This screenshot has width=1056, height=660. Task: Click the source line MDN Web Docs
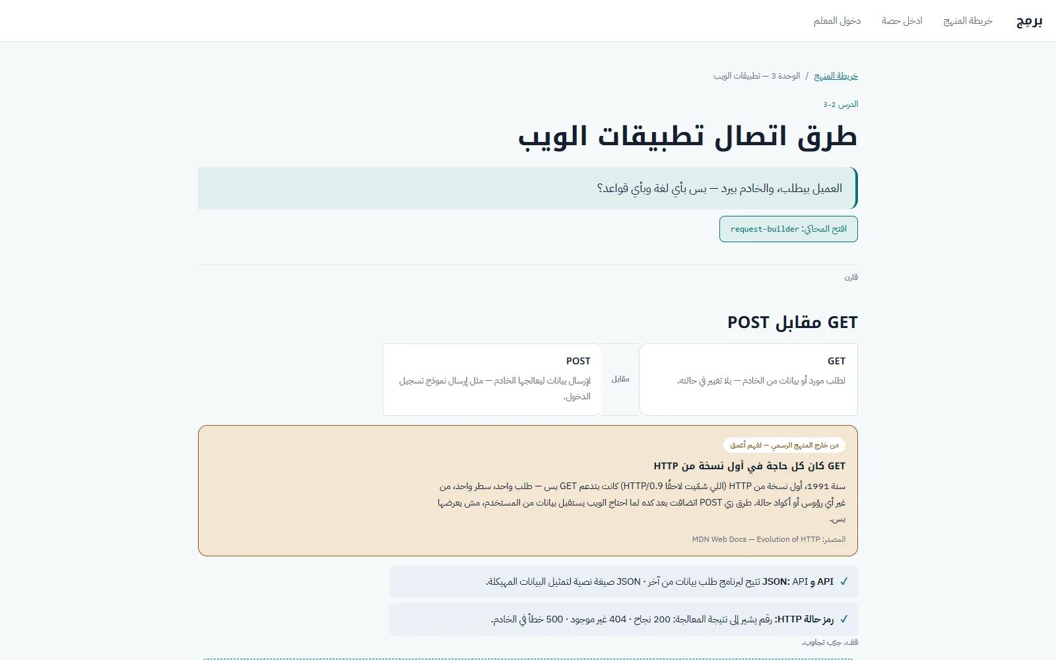769,539
